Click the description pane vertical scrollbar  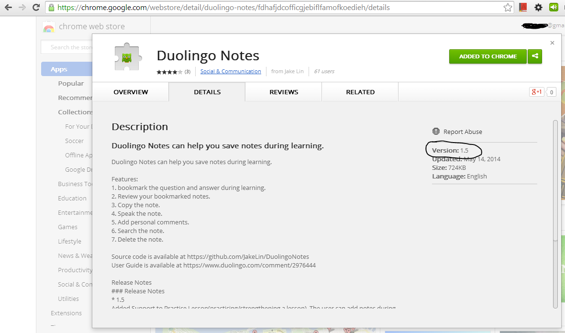click(x=555, y=214)
